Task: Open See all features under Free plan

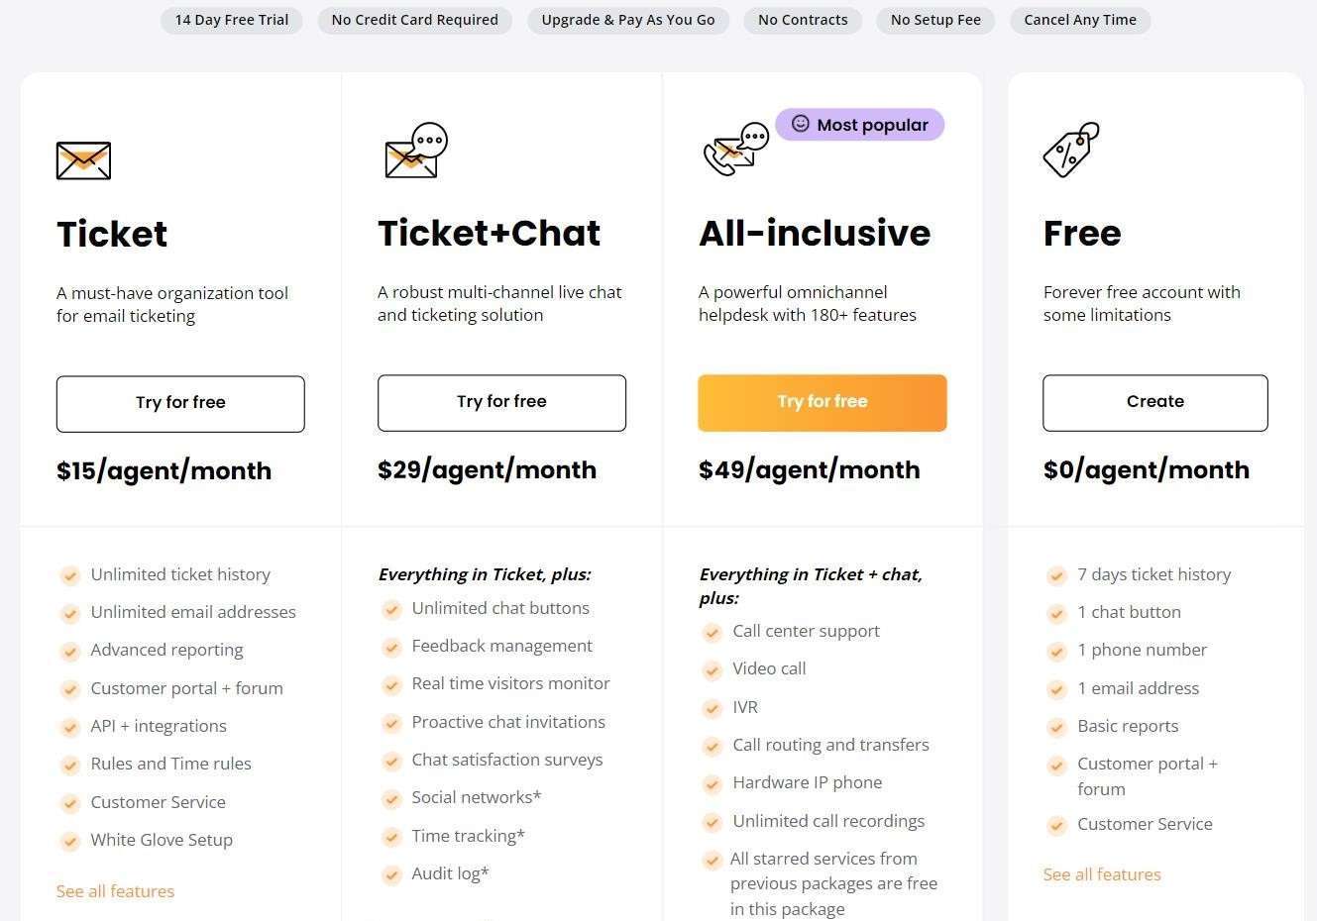Action: click(1102, 874)
